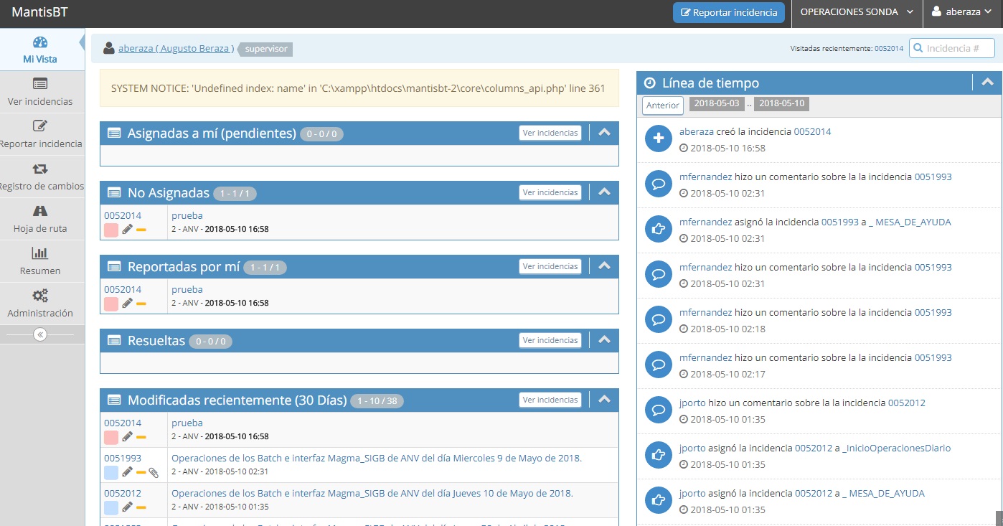
Task: Open the Resumen chart icon
Action: pyautogui.click(x=40, y=253)
